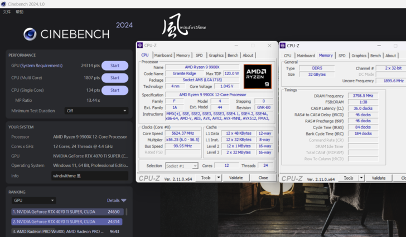This screenshot has width=406, height=237.
Task: Start the GPU benchmark test
Action: pos(114,66)
